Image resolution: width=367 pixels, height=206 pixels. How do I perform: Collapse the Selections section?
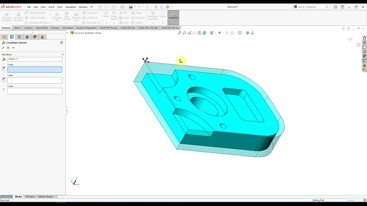(63, 54)
